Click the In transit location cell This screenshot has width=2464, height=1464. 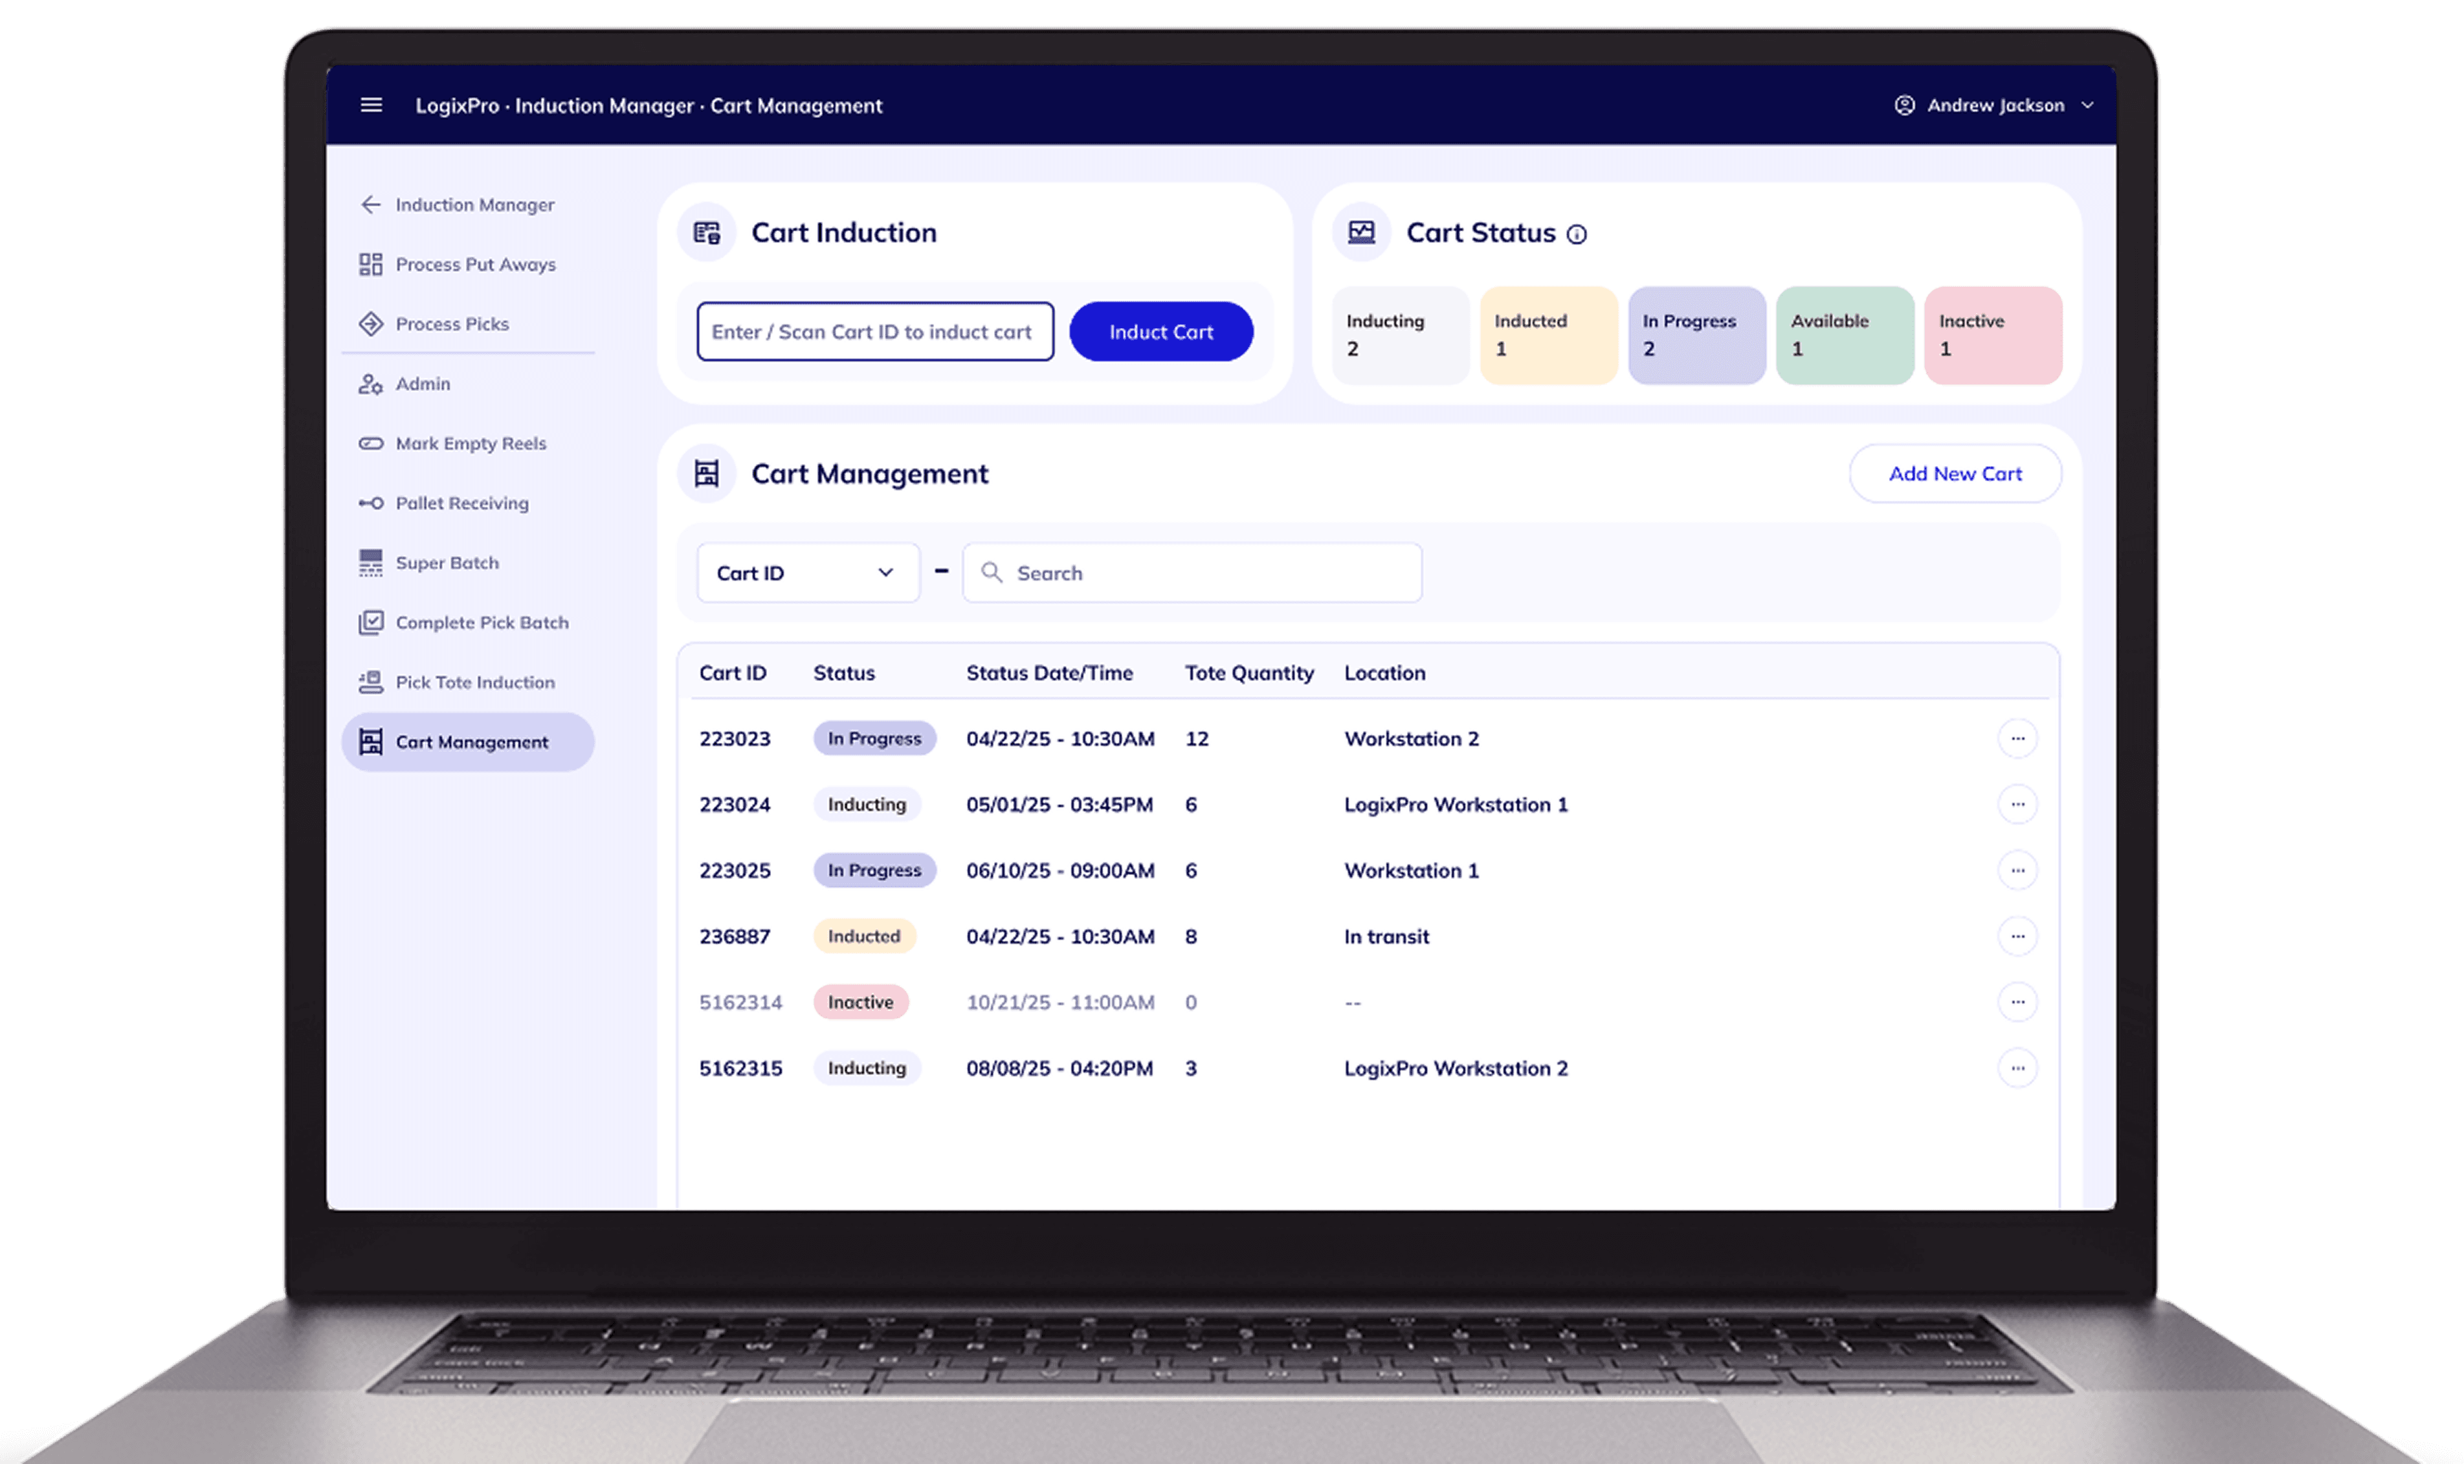[x=1386, y=937]
